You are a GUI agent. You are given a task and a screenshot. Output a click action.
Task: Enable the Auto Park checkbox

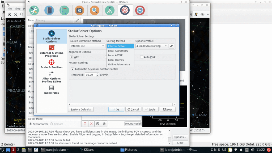click(x=142, y=57)
